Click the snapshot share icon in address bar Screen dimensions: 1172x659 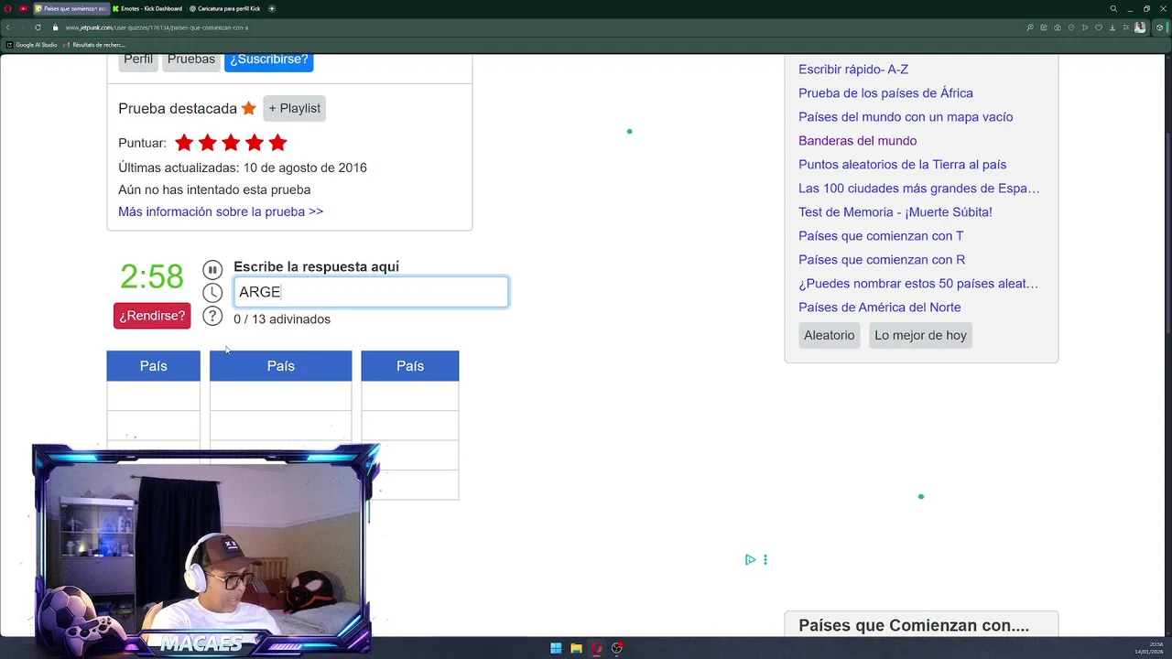[x=1044, y=27]
